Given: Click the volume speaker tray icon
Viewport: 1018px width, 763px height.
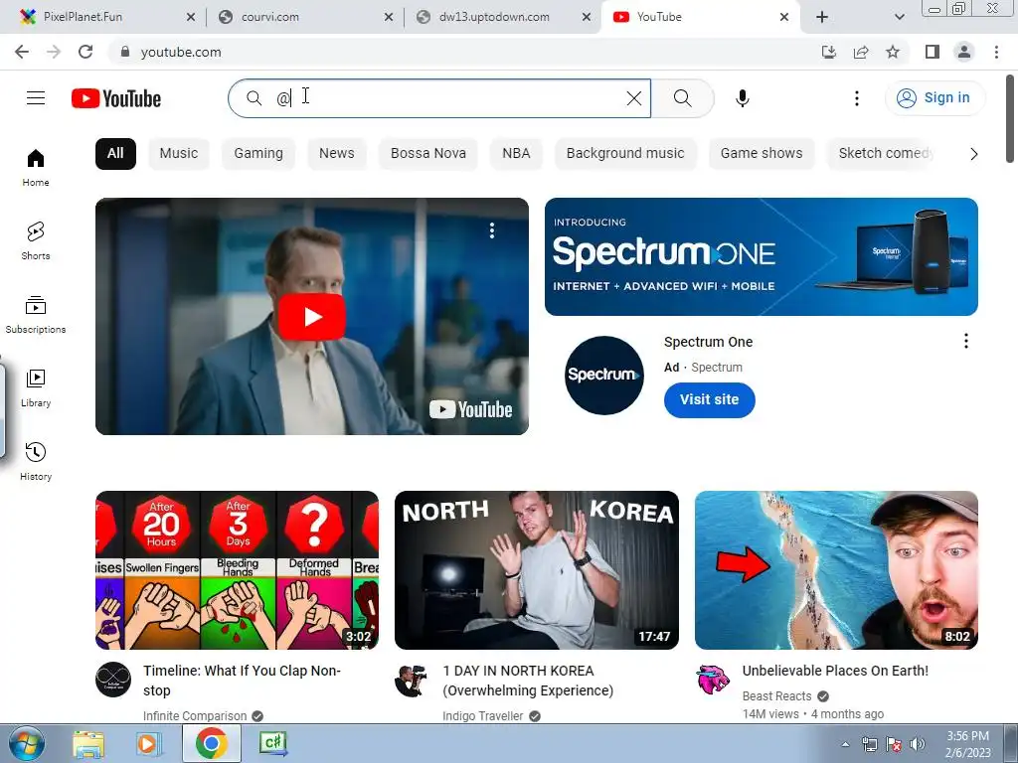Looking at the screenshot, I should pos(918,744).
